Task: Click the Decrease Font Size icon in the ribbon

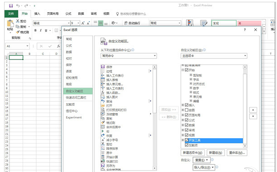Action: coord(88,23)
